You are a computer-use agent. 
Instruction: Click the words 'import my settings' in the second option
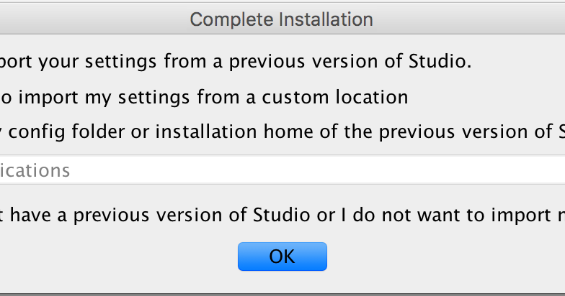[x=84, y=97]
